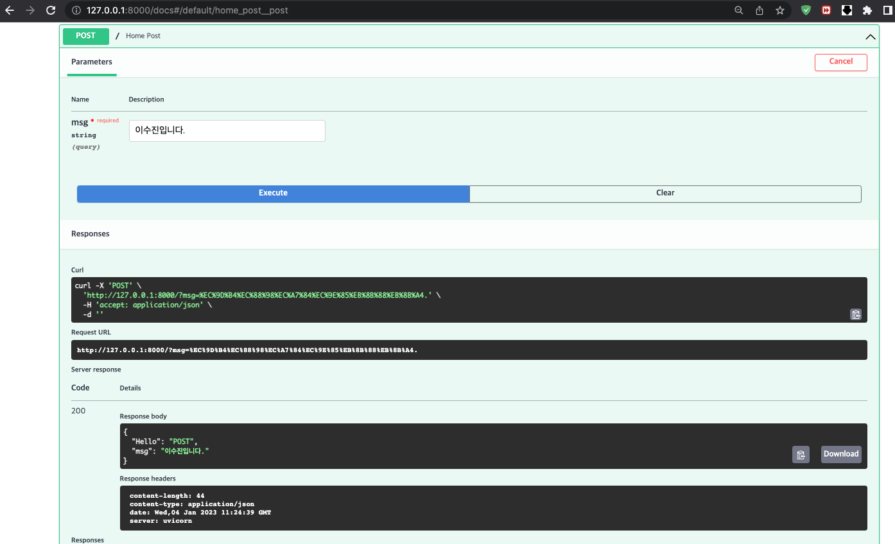Screen dimensions: 895x544
Task: Click the 'server: uvicorn' header line
Action: coord(161,521)
